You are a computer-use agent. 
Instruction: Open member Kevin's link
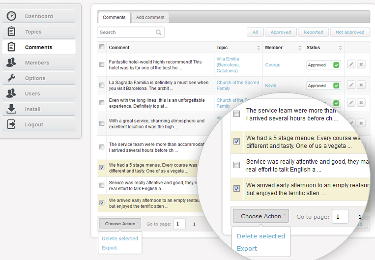[270, 86]
